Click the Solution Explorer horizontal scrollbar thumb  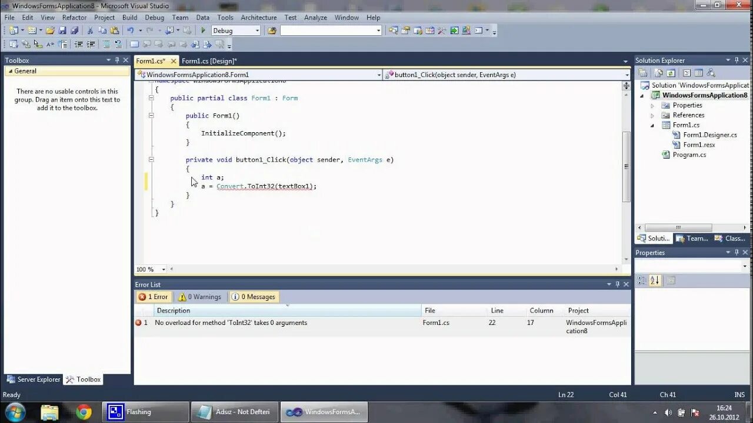pyautogui.click(x=678, y=228)
